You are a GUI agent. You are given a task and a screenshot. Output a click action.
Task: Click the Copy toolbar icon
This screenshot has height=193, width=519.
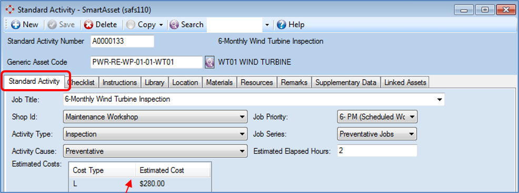point(131,25)
